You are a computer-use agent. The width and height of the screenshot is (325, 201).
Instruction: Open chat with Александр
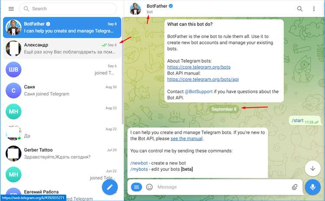(x=62, y=48)
